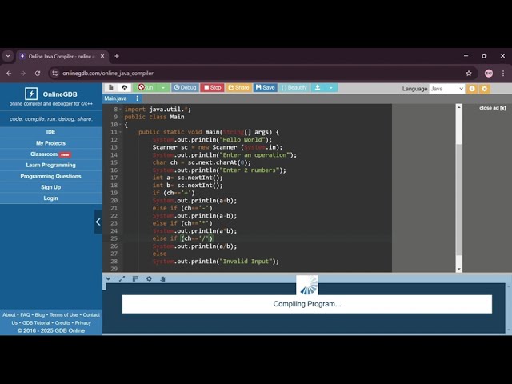Open the browser profile avatar
The image size is (512, 384).
(489, 74)
